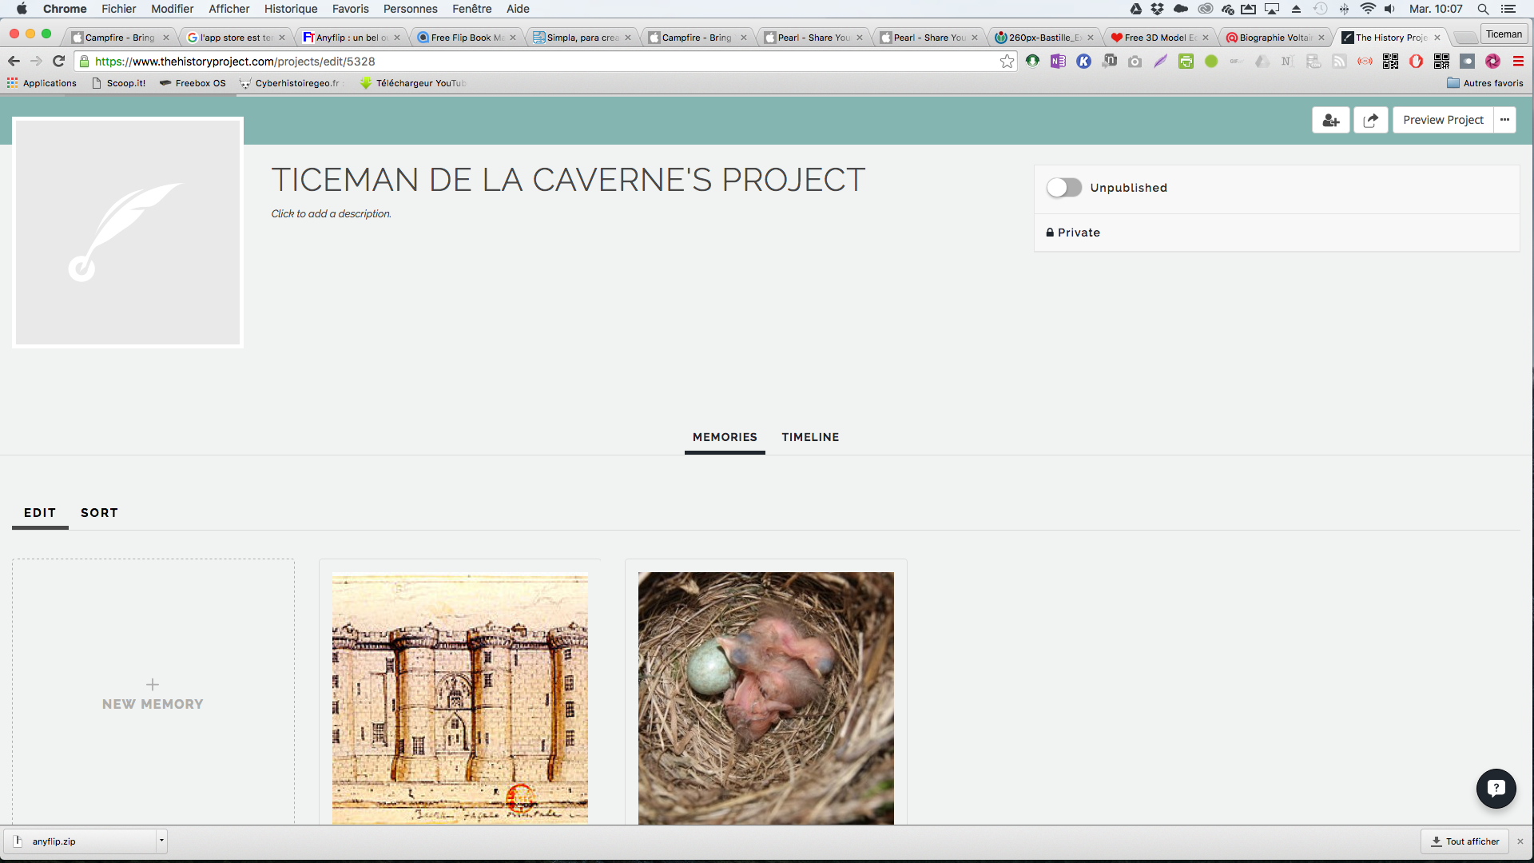Toggle the Unpublished switch
1534x863 pixels.
pos(1063,188)
